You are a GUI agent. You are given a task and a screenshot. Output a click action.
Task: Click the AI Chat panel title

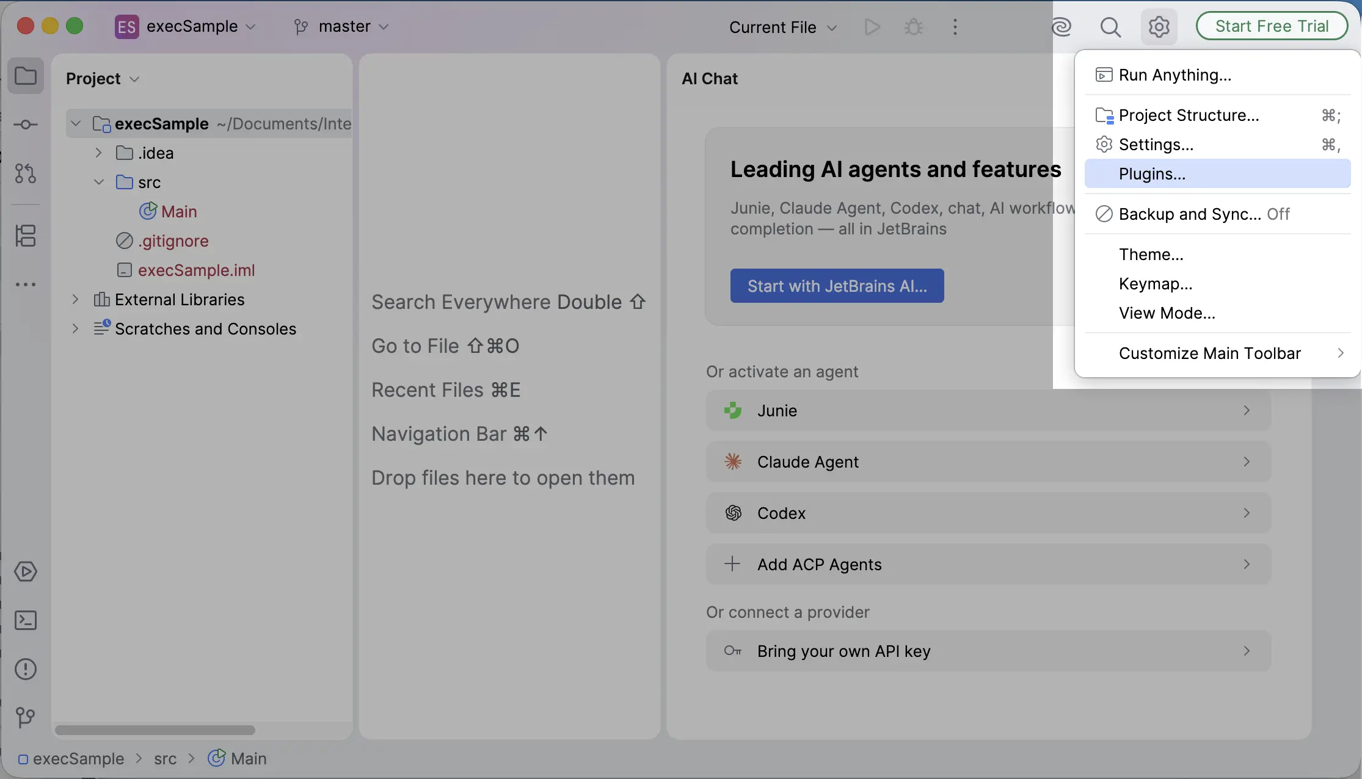coord(710,79)
